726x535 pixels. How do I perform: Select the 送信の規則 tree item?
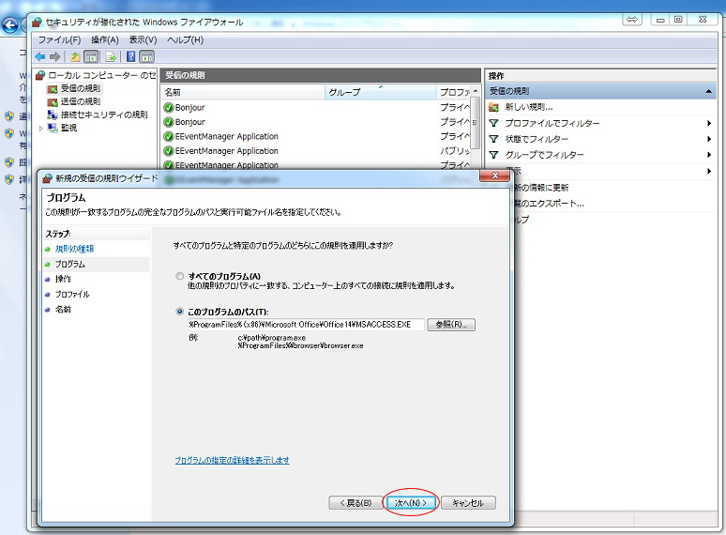[x=81, y=101]
